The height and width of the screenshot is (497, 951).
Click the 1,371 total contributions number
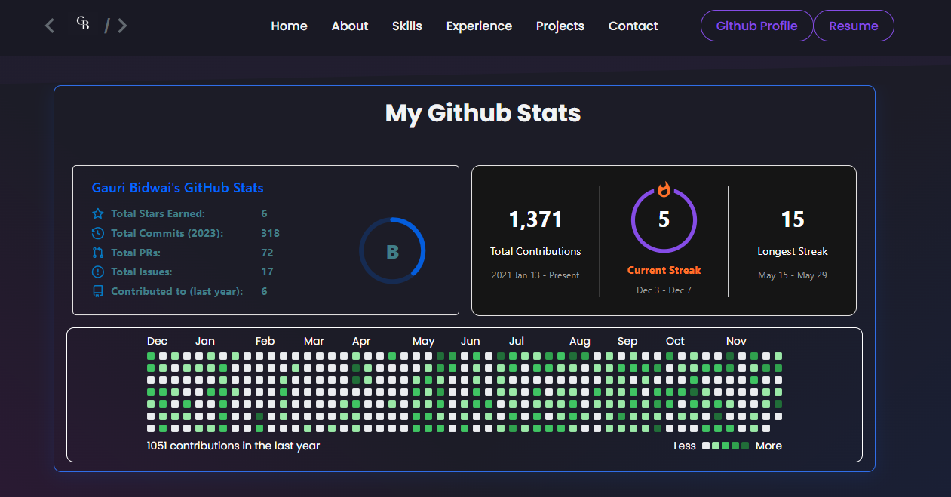pos(535,219)
